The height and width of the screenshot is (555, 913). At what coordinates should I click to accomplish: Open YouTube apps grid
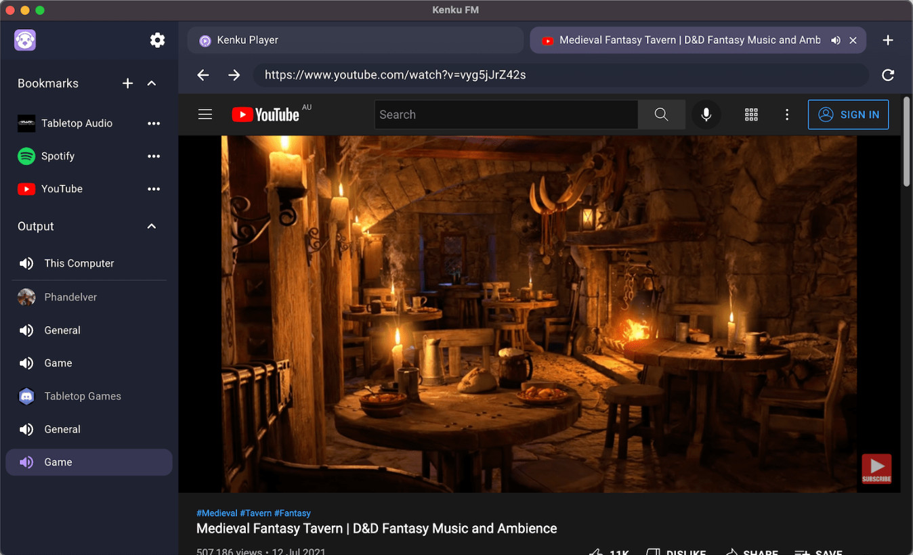coord(751,114)
